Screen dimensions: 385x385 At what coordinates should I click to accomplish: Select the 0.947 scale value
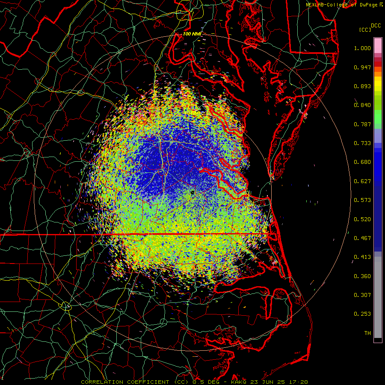[x=362, y=67]
